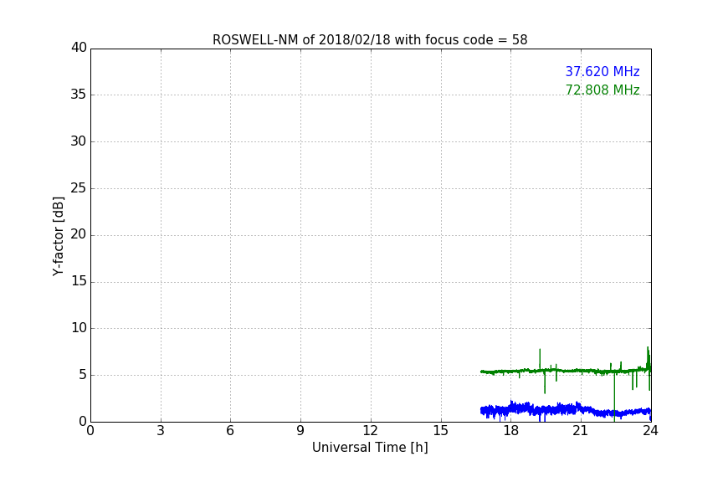Click the x-axis tick label '24'

650,431
